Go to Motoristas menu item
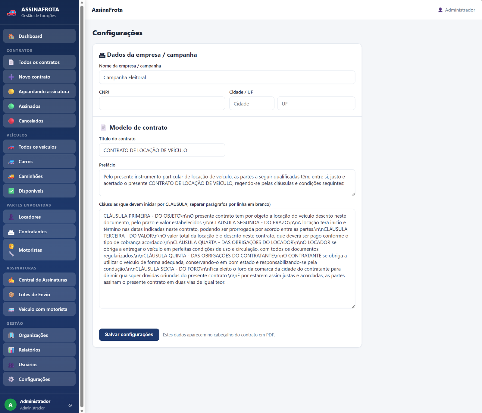This screenshot has width=482, height=413. coord(39,250)
